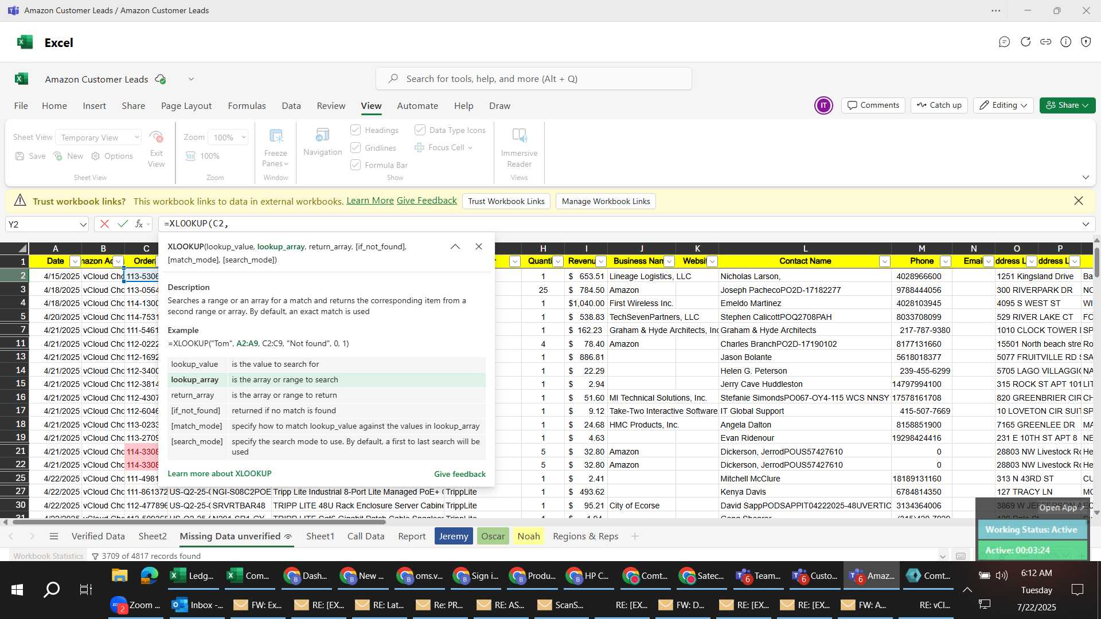The width and height of the screenshot is (1101, 619).
Task: Click the more options ellipsis in title bar
Action: 996,10
